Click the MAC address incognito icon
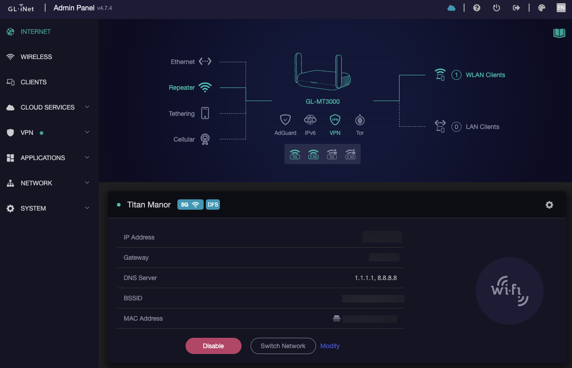The image size is (572, 368). click(x=336, y=318)
